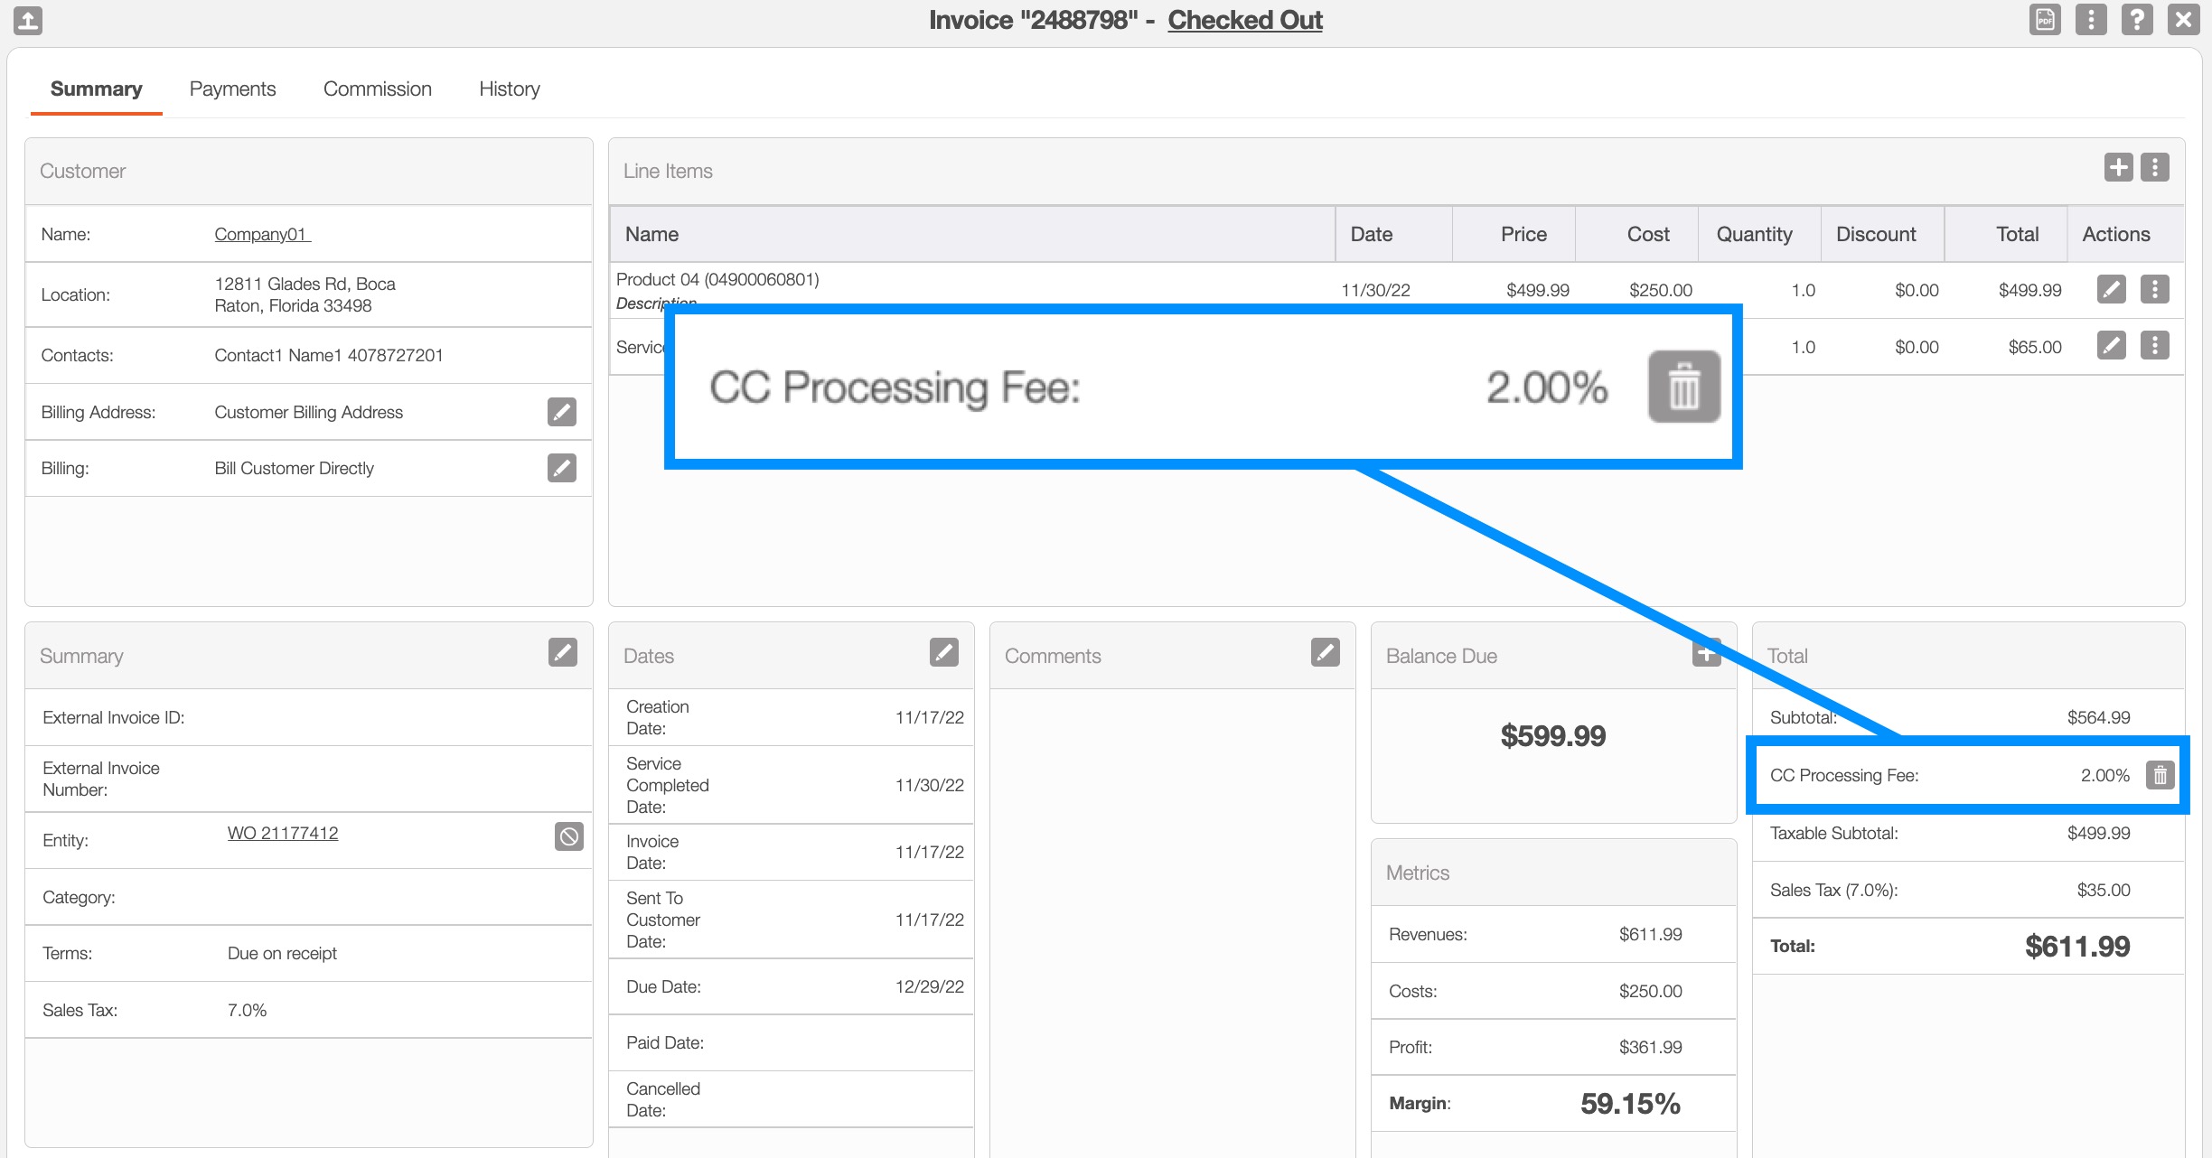Edit the Summary panel details
Screen dimensions: 2212x1158
(x=562, y=652)
